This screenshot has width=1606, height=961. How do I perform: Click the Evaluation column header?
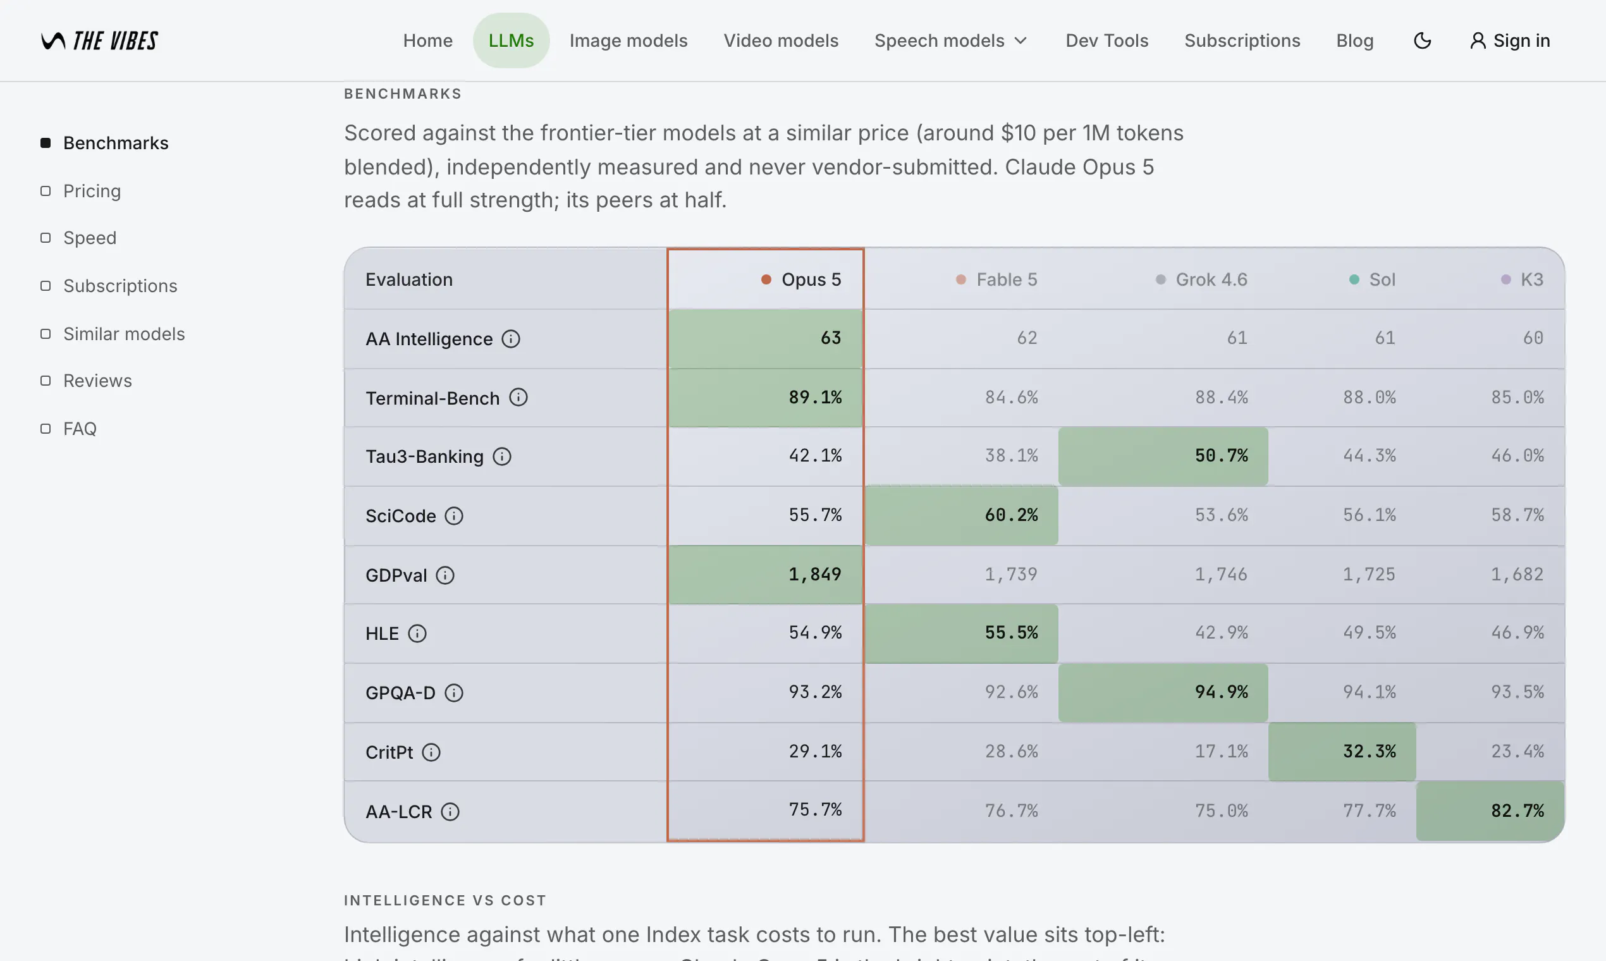409,279
